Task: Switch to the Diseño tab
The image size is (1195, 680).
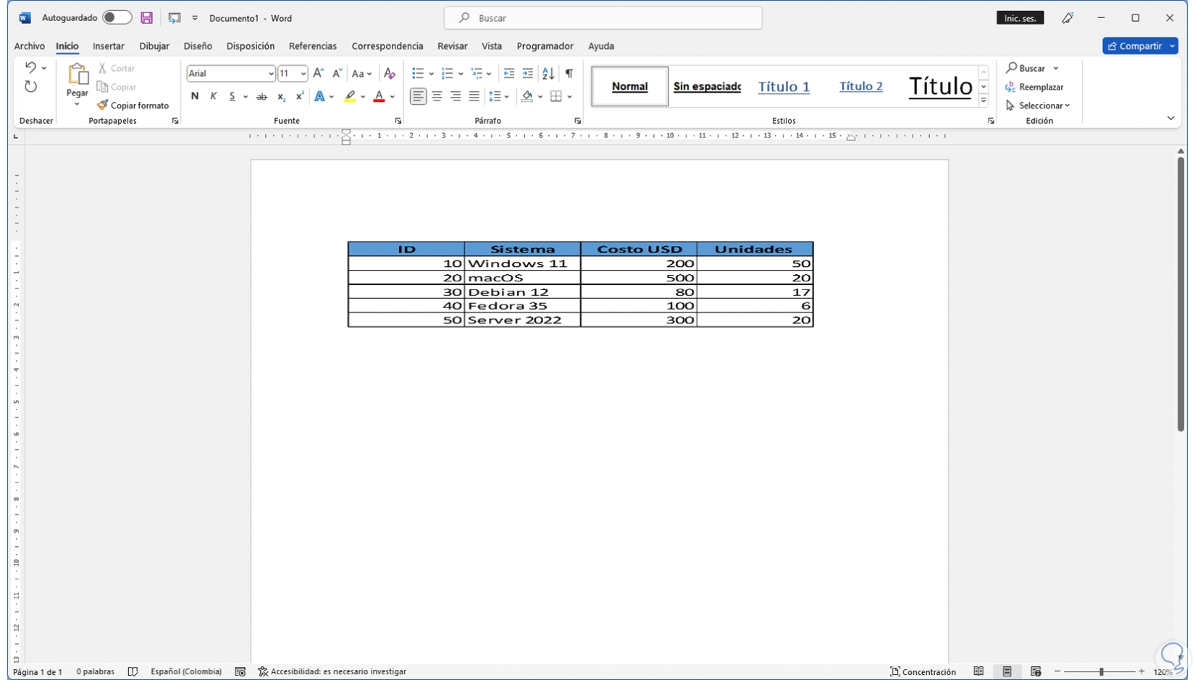Action: [x=198, y=46]
